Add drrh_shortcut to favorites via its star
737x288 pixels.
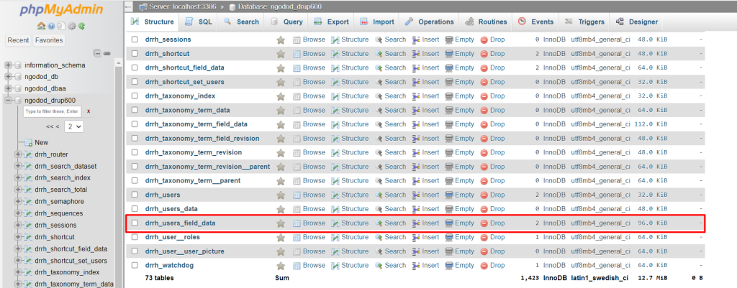pyautogui.click(x=281, y=54)
